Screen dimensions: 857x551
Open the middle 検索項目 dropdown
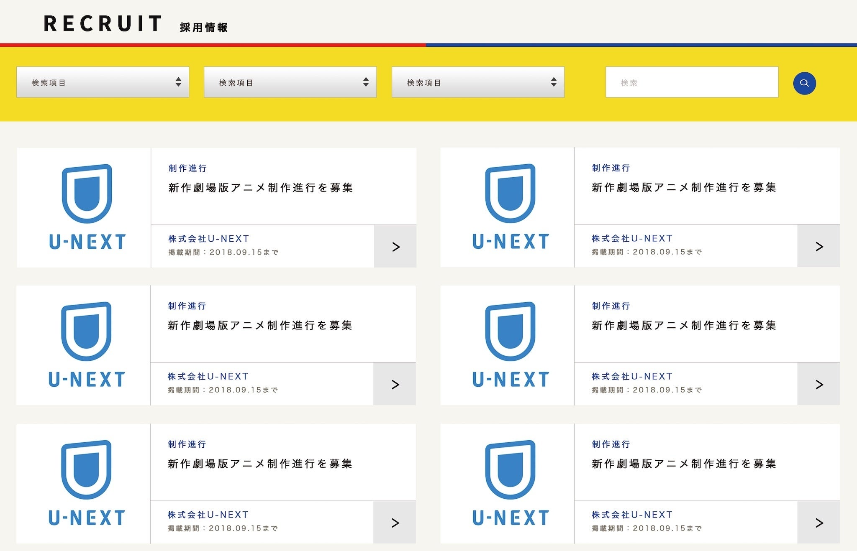[290, 82]
